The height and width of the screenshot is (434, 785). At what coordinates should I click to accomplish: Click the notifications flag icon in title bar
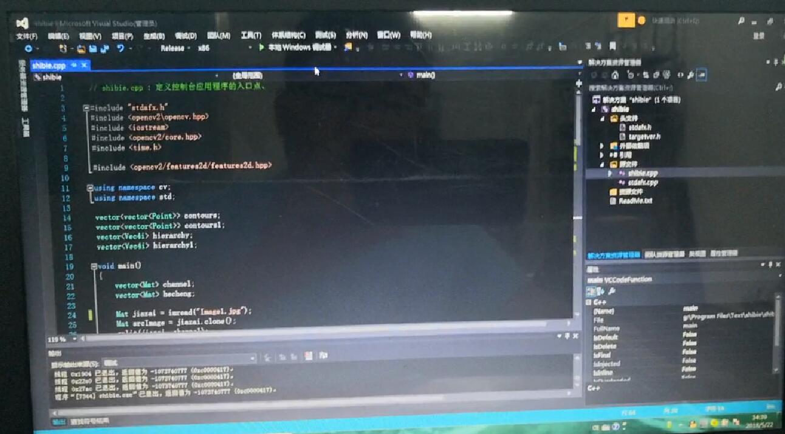[x=626, y=21]
